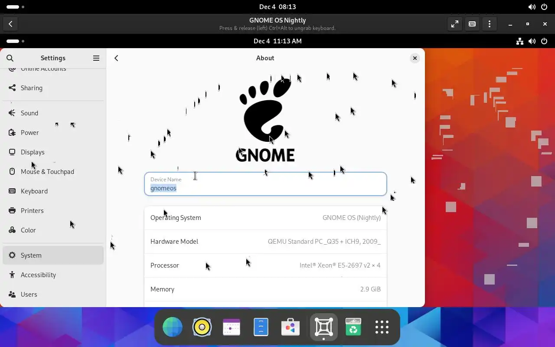555x347 pixels.
Task: Open guest network status icon
Action: 519,41
